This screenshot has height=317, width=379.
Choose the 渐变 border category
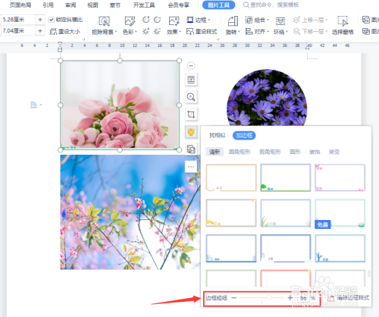[334, 152]
